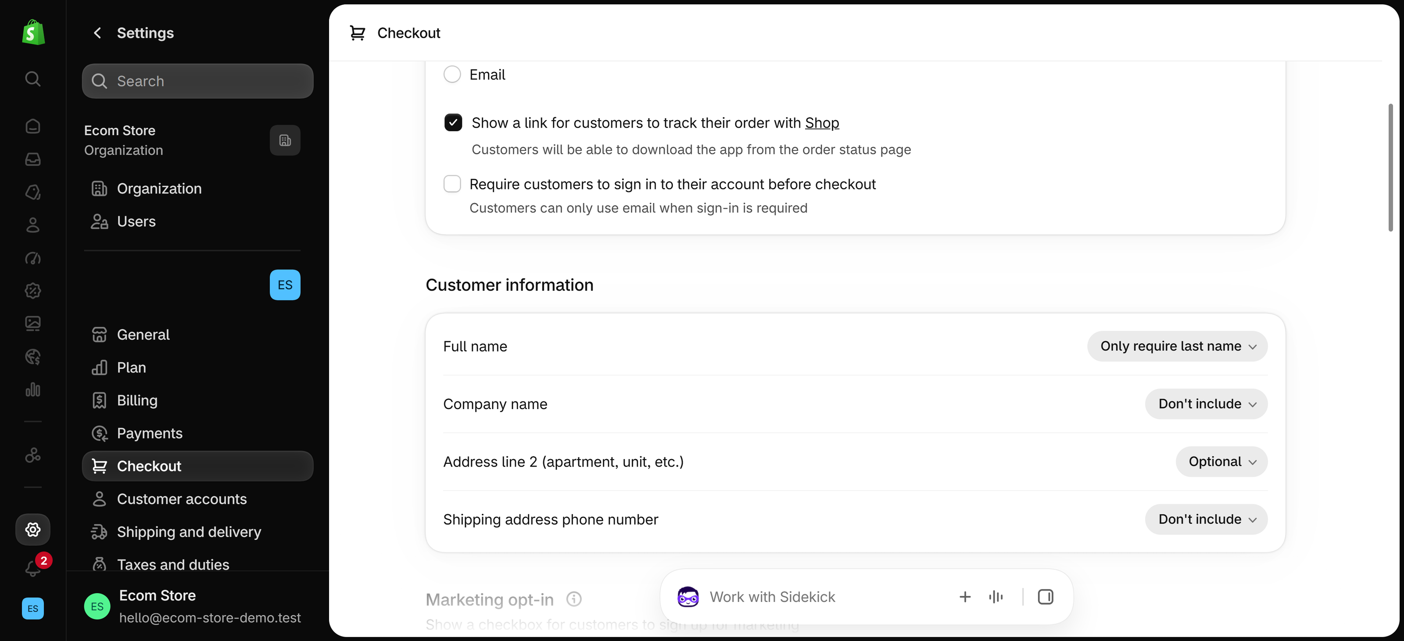The height and width of the screenshot is (641, 1404).
Task: Open the Users menu item
Action: [x=197, y=222]
